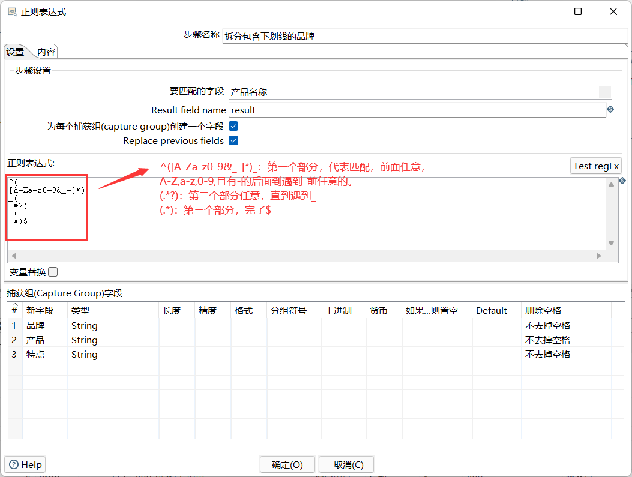Click the 类型 column header
Screen dimensions: 632x477
pos(113,311)
